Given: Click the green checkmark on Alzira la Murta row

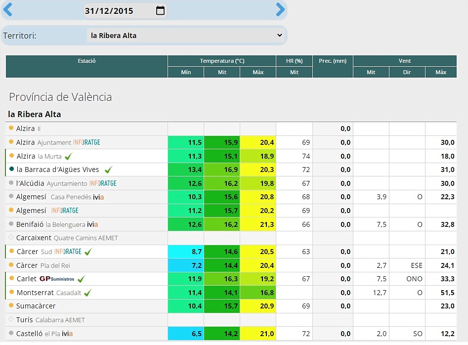Looking at the screenshot, I should [68, 156].
